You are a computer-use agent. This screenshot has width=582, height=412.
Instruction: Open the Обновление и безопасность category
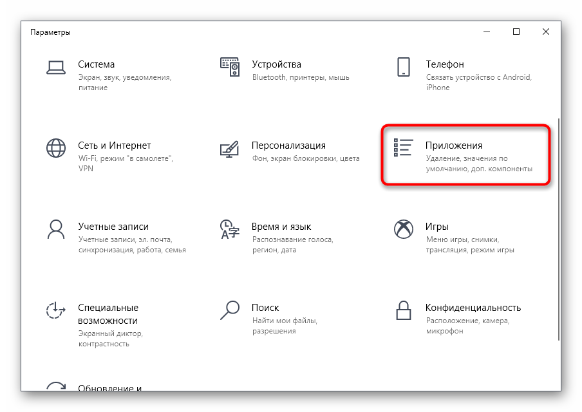tap(109, 388)
